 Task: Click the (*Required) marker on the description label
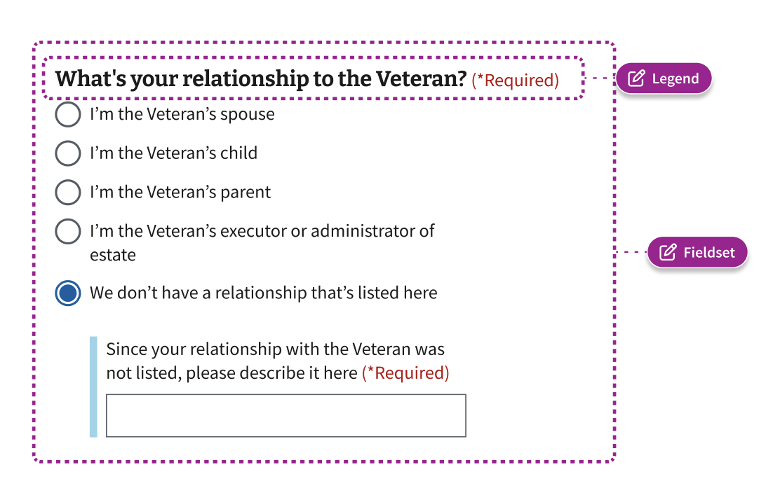coord(405,373)
